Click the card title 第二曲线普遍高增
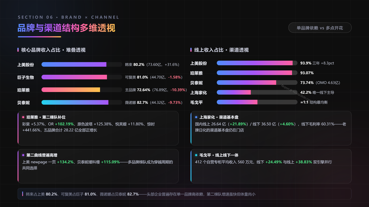The image size is (369, 207). (42, 155)
